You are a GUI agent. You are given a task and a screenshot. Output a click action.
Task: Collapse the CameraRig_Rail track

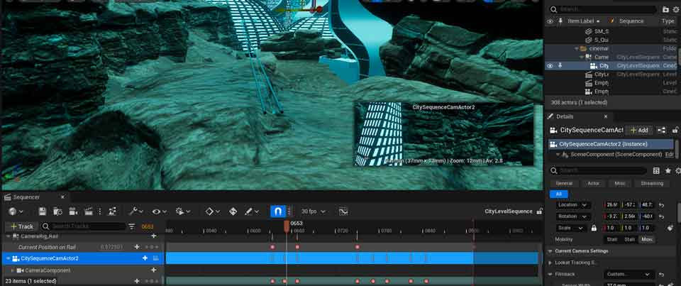point(9,236)
